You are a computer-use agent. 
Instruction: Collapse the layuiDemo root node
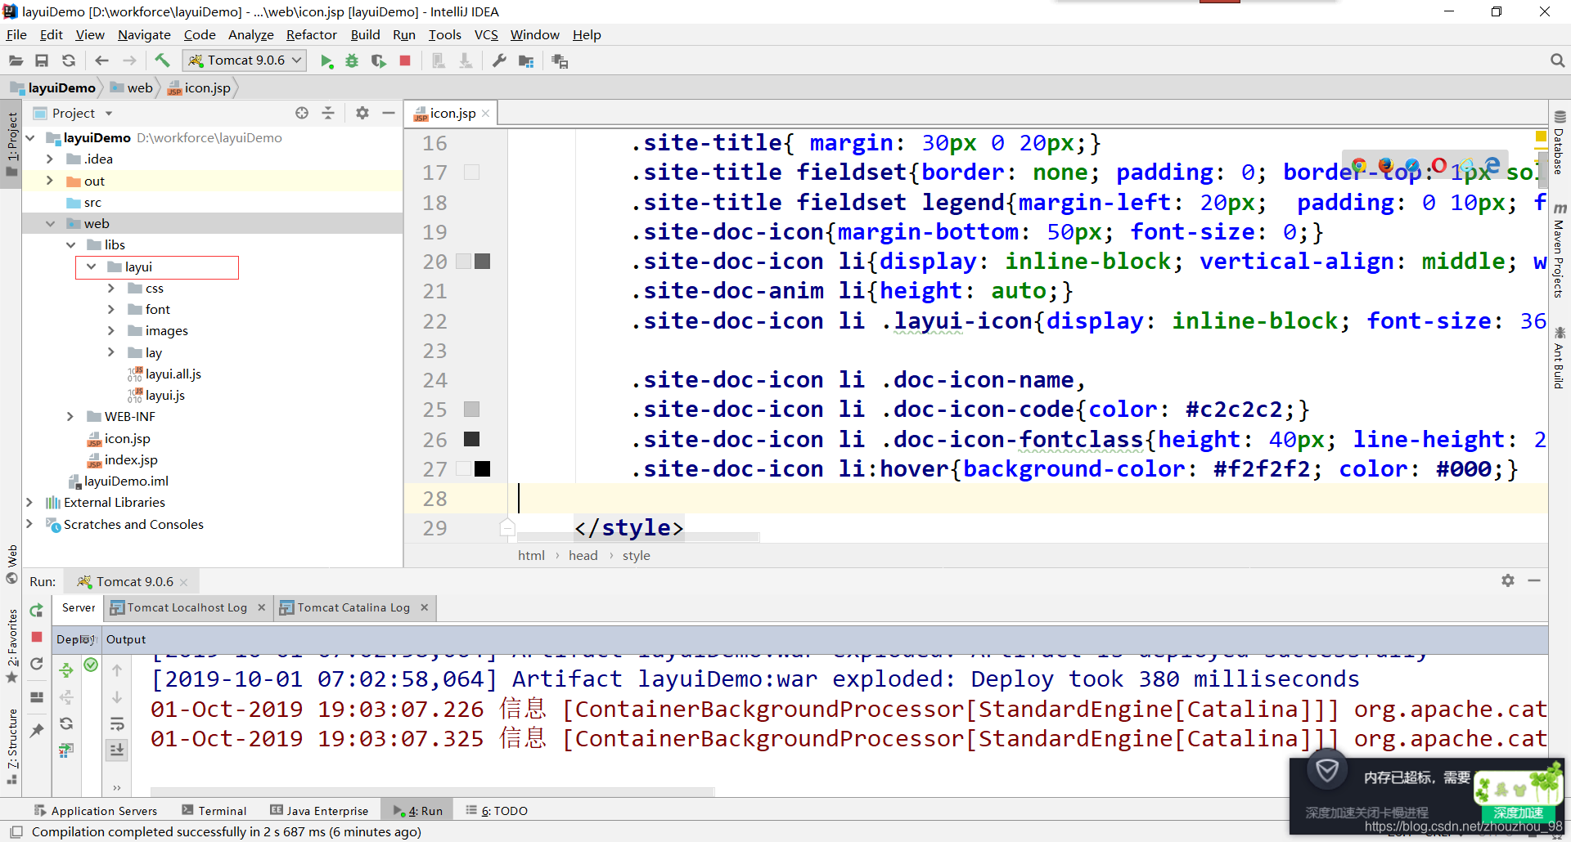tap(30, 138)
